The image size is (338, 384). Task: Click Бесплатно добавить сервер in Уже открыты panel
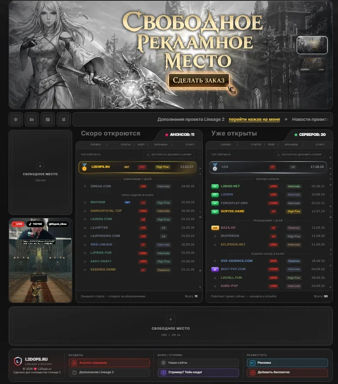click(299, 155)
